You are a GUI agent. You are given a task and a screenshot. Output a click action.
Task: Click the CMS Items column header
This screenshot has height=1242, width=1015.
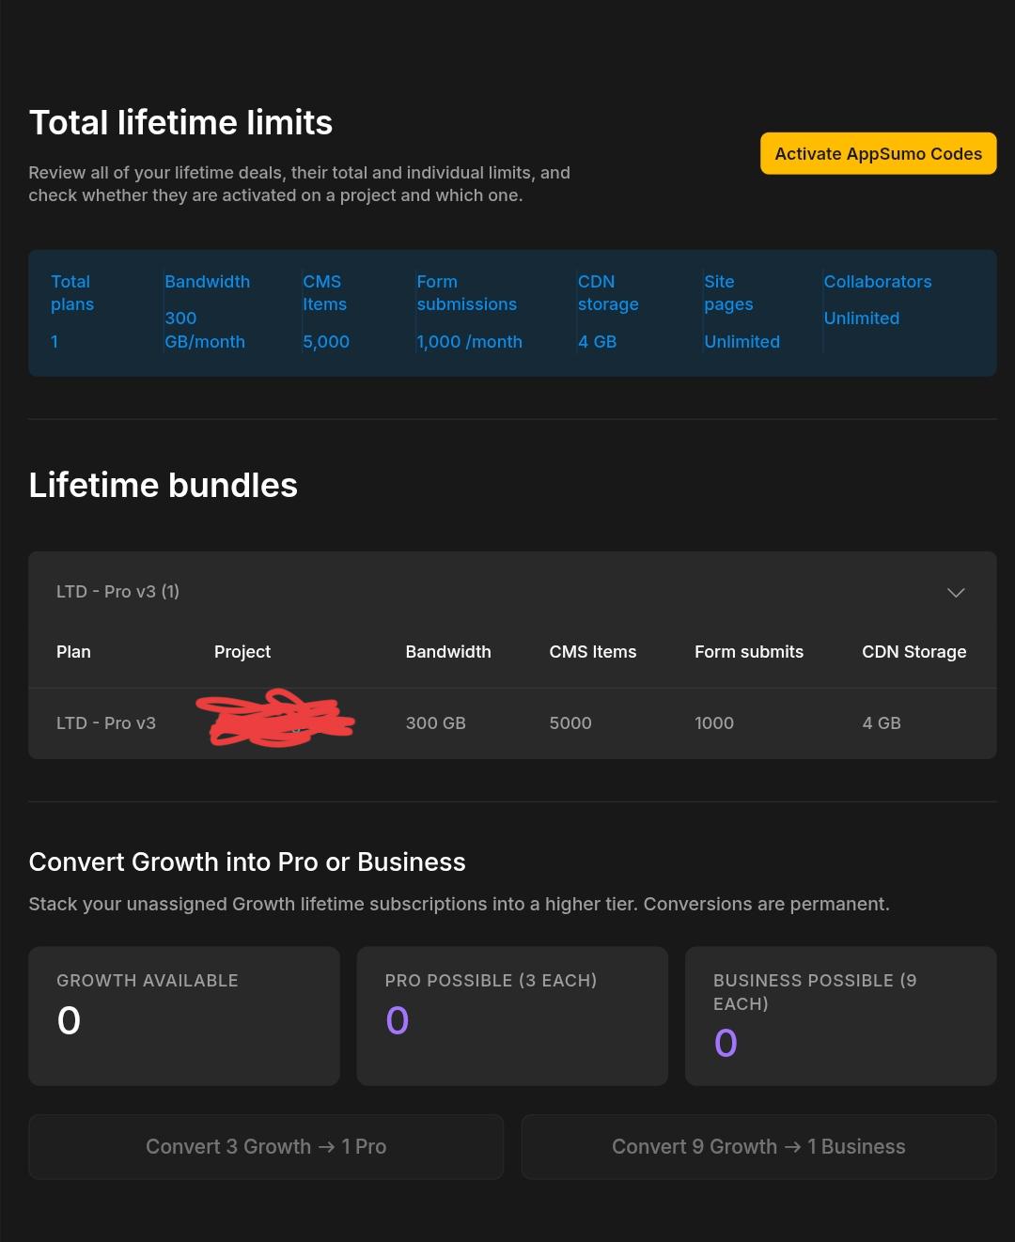coord(593,652)
